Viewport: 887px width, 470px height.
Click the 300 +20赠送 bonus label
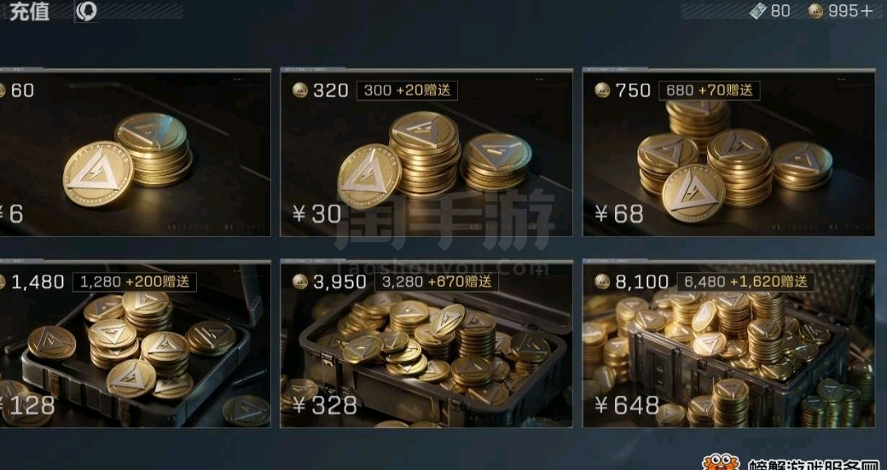tap(407, 90)
